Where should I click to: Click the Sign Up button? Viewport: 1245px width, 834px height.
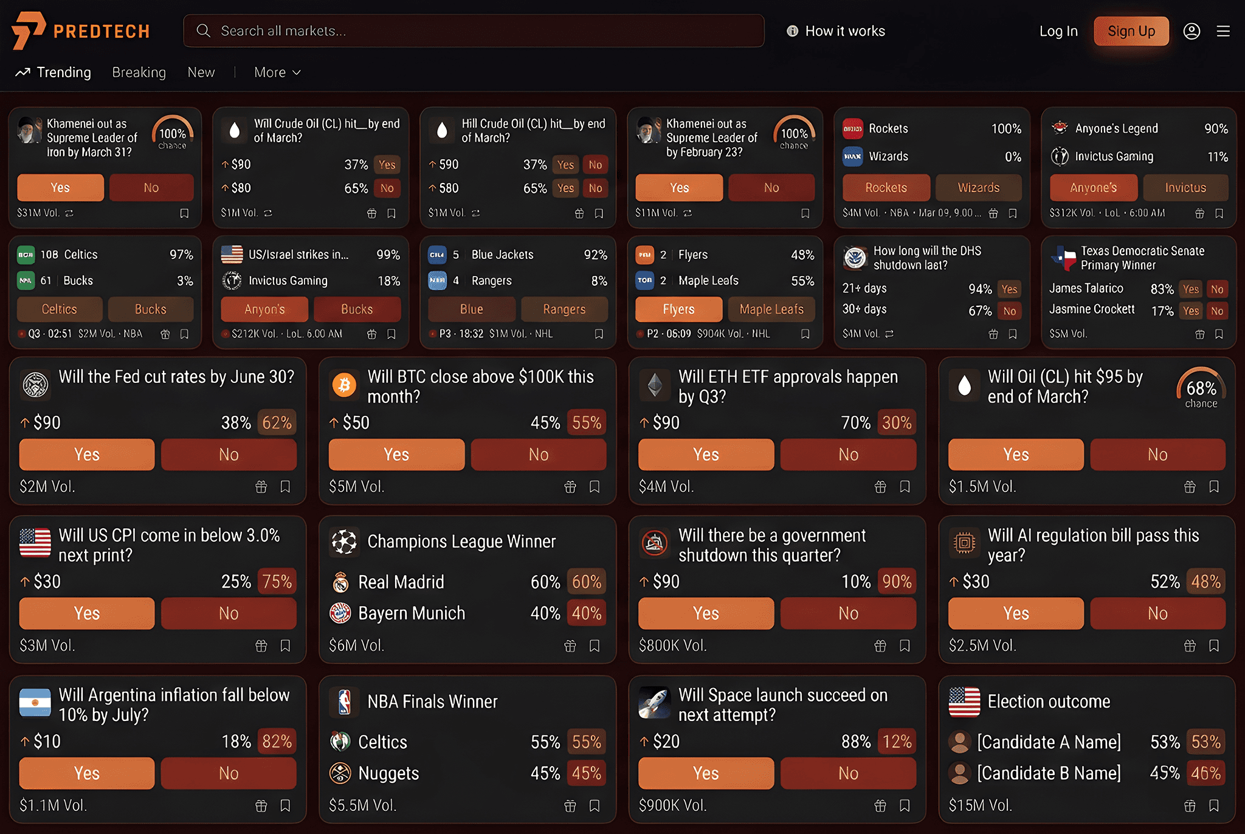pyautogui.click(x=1131, y=30)
